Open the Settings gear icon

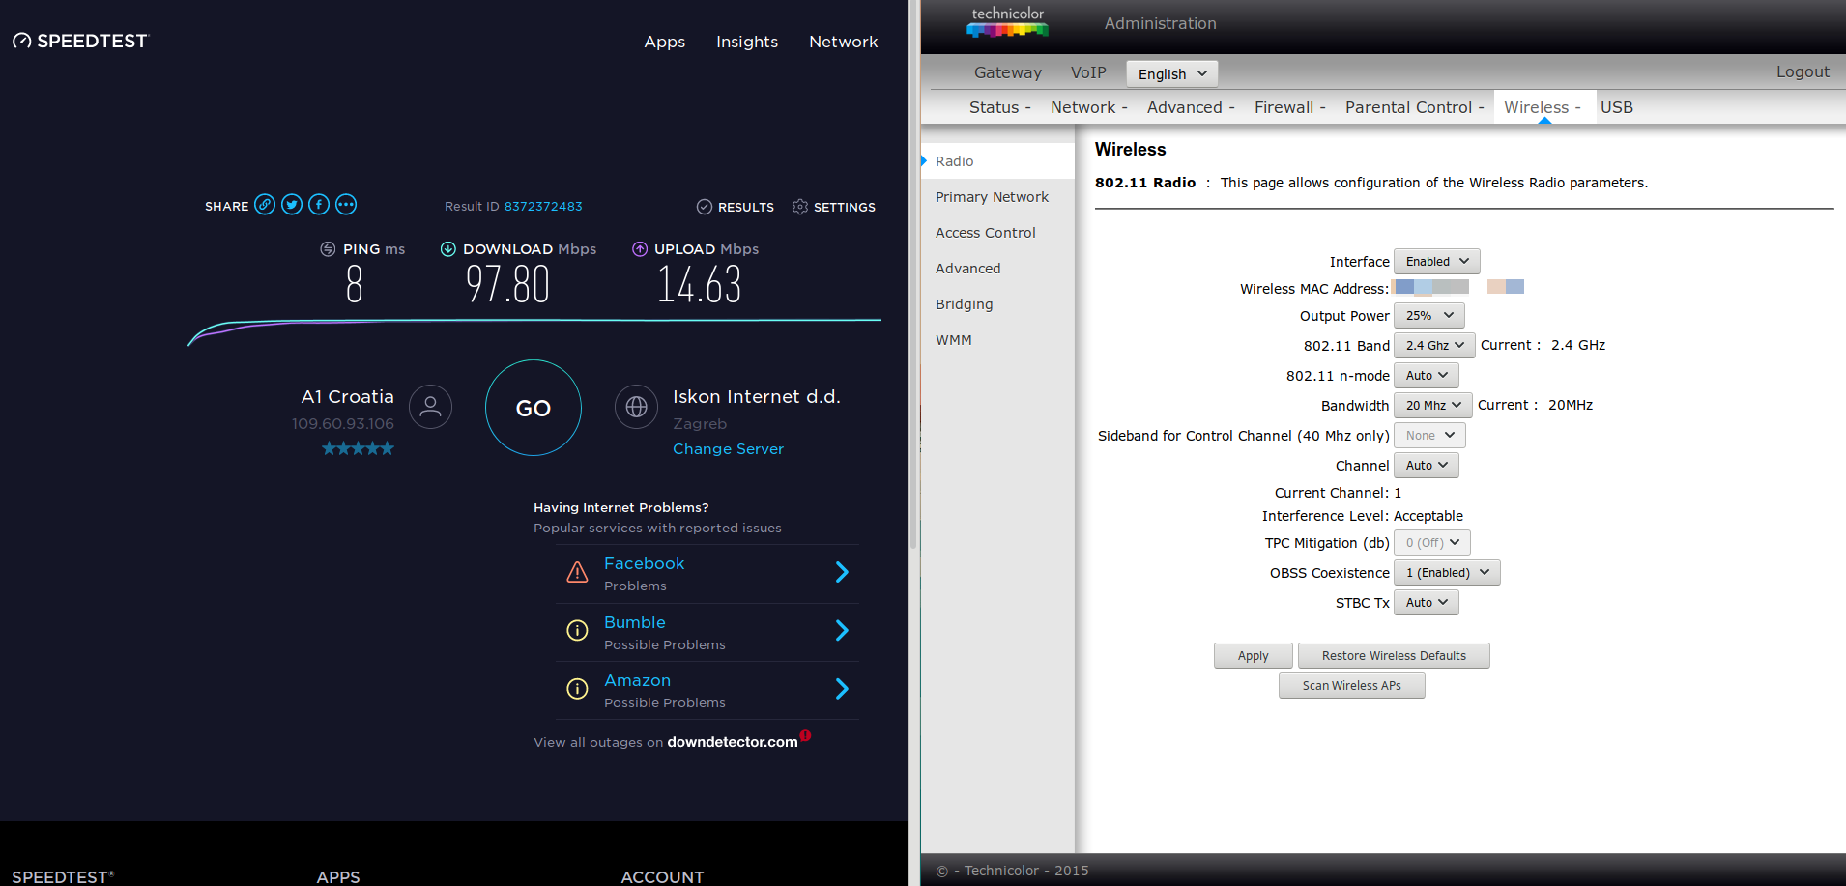800,207
